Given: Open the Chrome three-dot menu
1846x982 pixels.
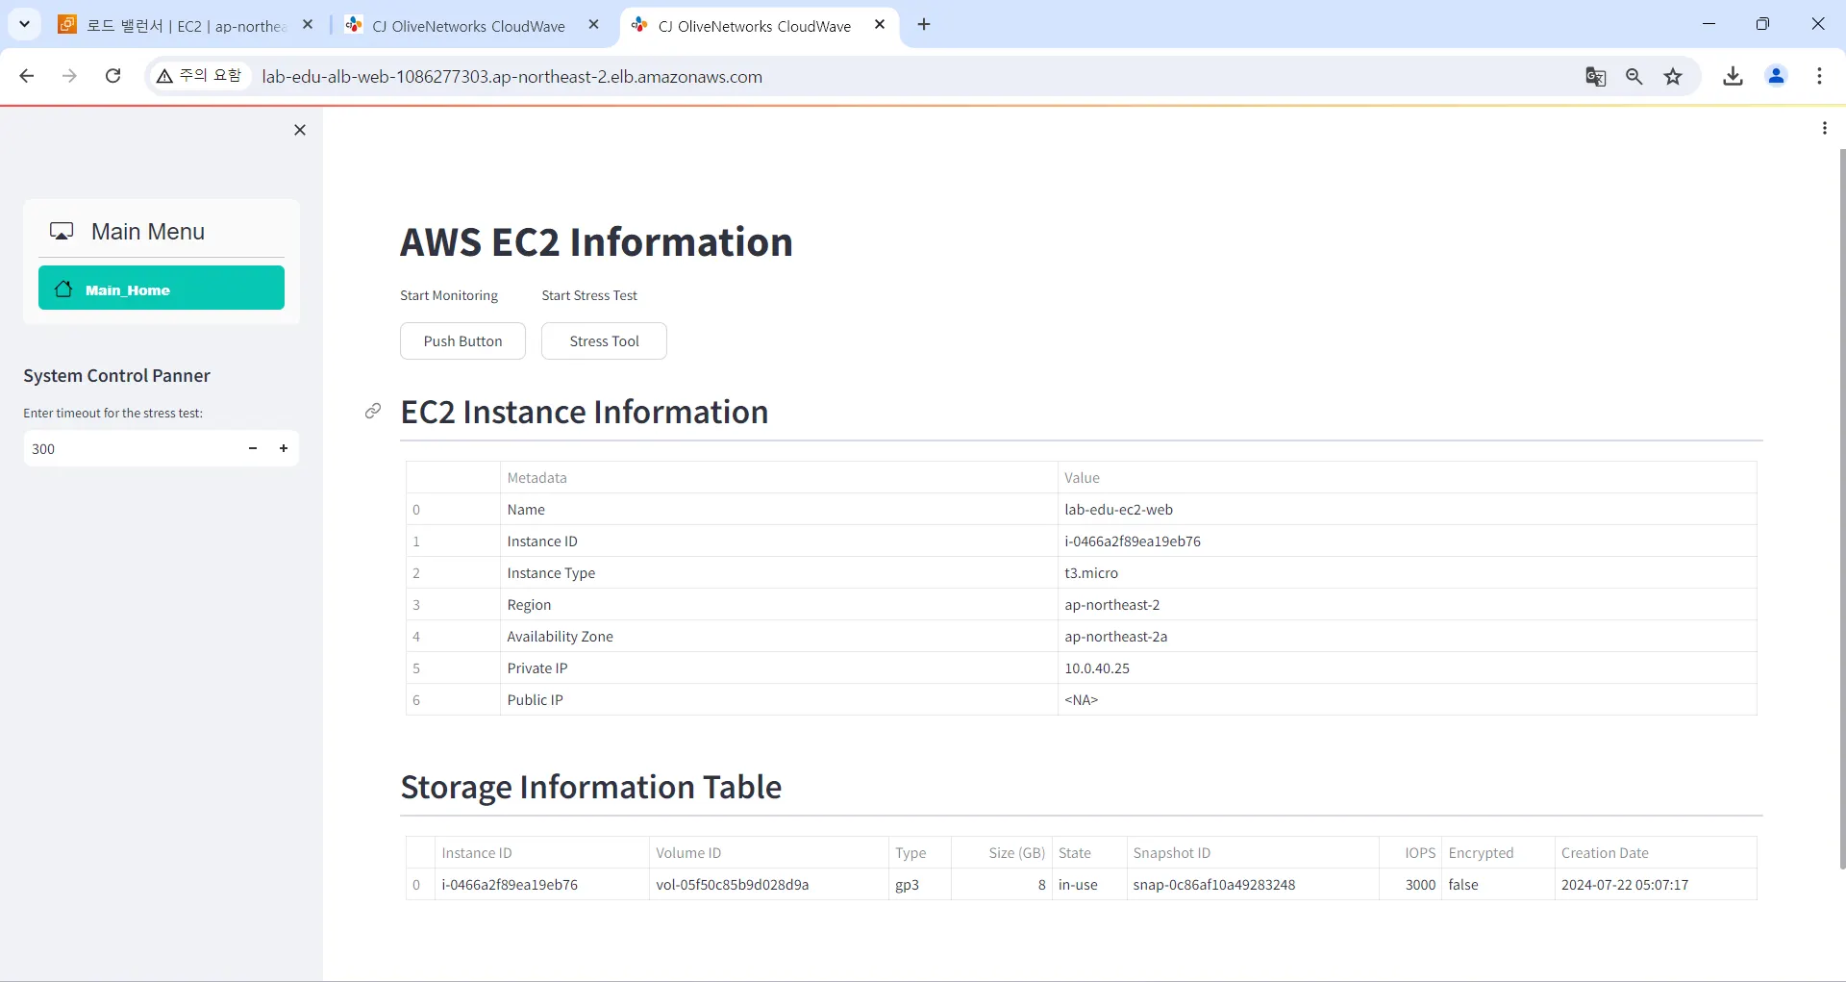Looking at the screenshot, I should [x=1819, y=76].
